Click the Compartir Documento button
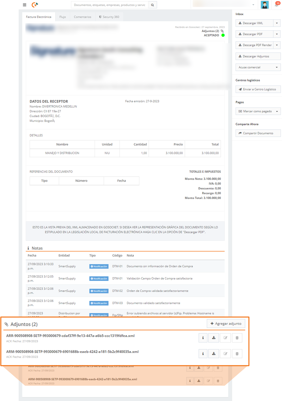 point(258,133)
